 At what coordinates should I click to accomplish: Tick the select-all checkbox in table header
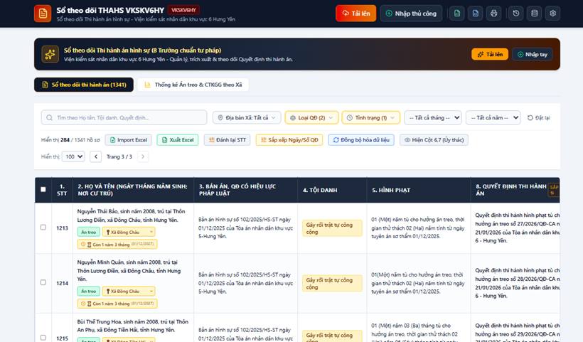pos(43,189)
